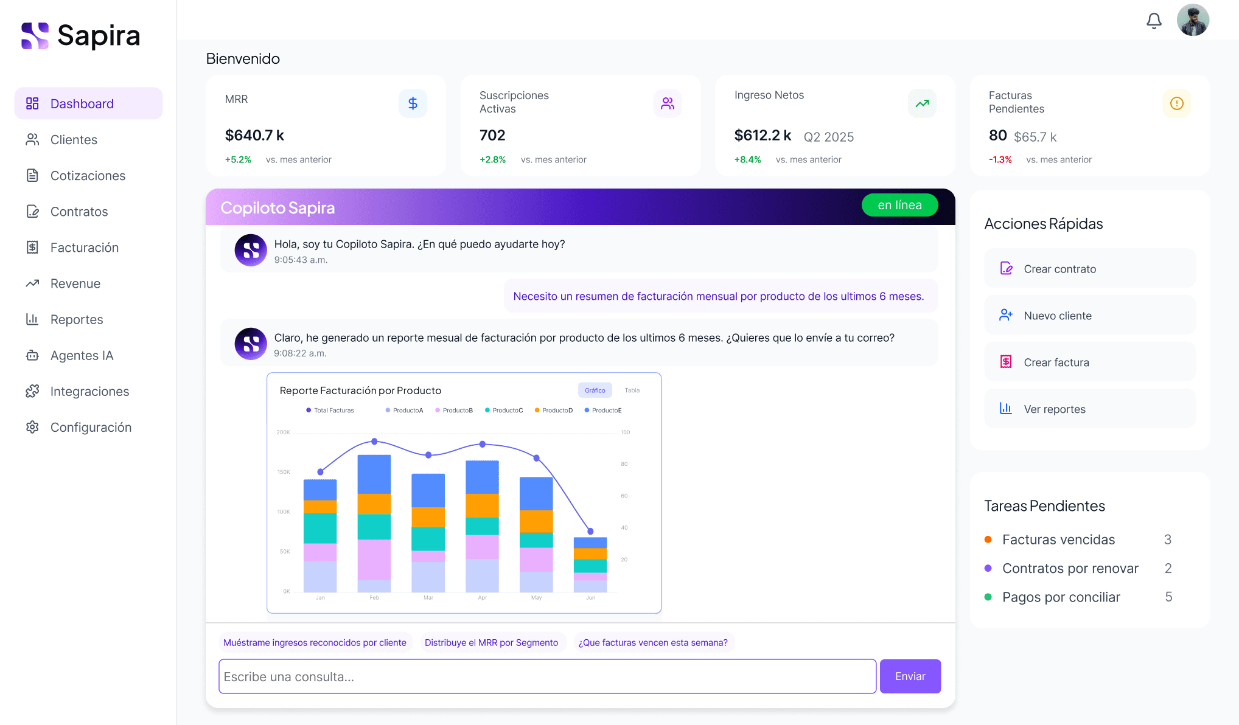Click the Feb data point on the line
Image resolution: width=1239 pixels, height=725 pixels.
coord(374,442)
